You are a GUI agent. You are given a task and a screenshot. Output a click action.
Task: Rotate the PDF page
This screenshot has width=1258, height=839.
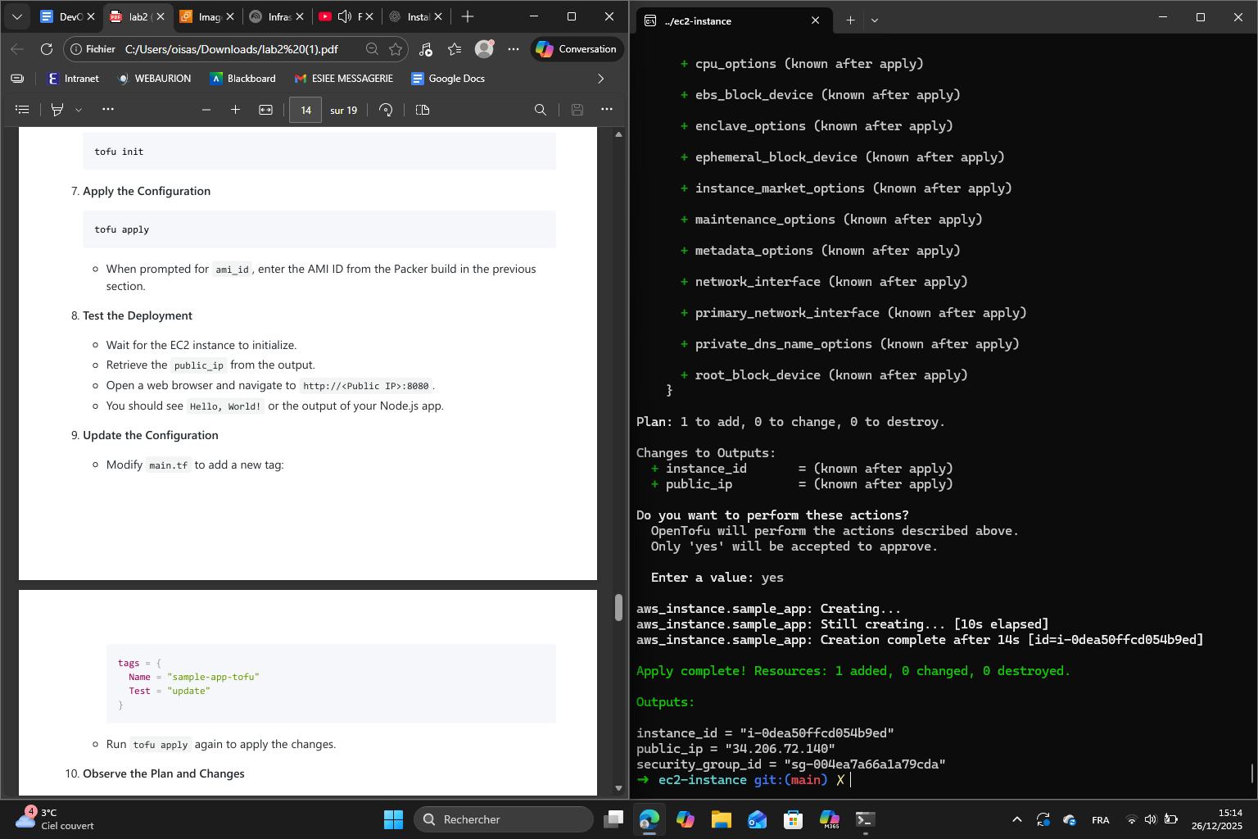pyautogui.click(x=386, y=109)
